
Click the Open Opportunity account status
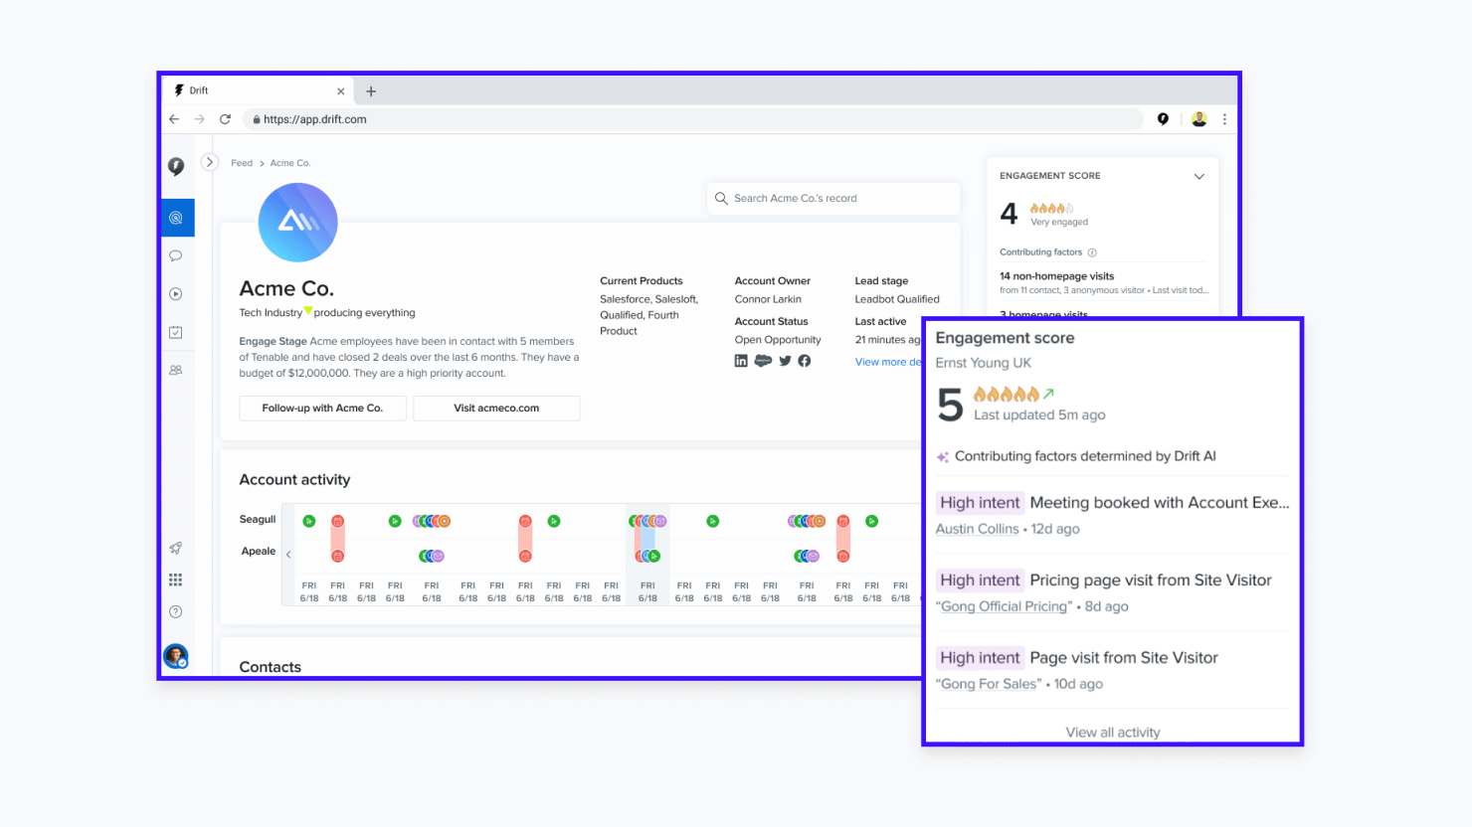coord(778,340)
